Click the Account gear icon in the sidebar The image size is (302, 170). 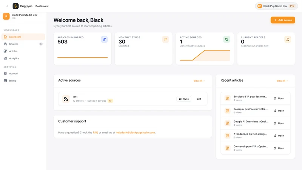tap(5, 73)
